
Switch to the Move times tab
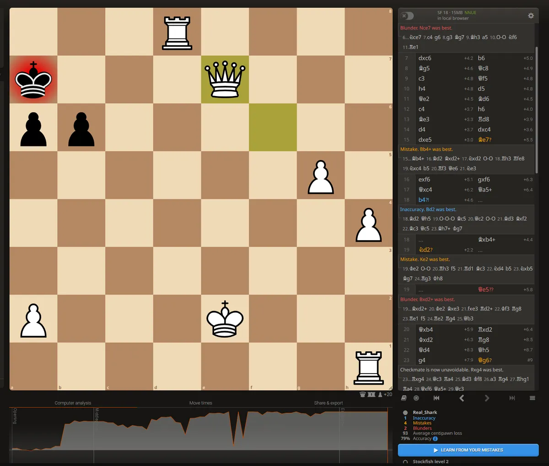(200, 403)
